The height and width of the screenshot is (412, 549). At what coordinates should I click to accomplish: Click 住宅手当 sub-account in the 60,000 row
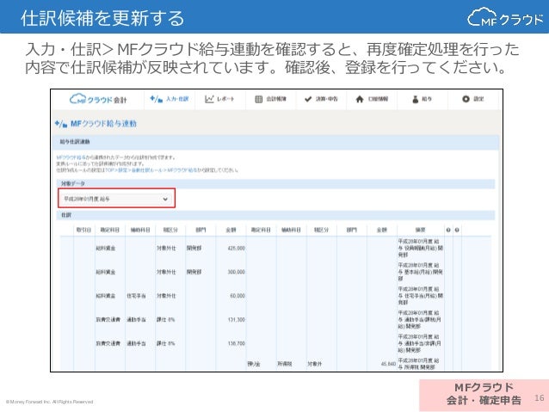pyautogui.click(x=136, y=296)
